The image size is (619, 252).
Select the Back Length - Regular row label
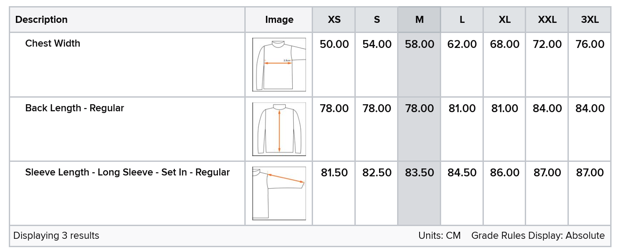coord(75,108)
